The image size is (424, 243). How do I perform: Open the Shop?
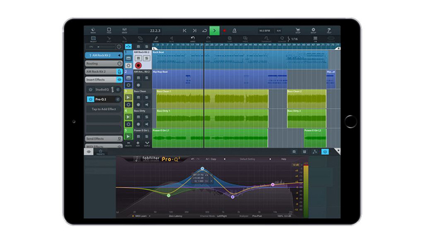click(x=298, y=31)
